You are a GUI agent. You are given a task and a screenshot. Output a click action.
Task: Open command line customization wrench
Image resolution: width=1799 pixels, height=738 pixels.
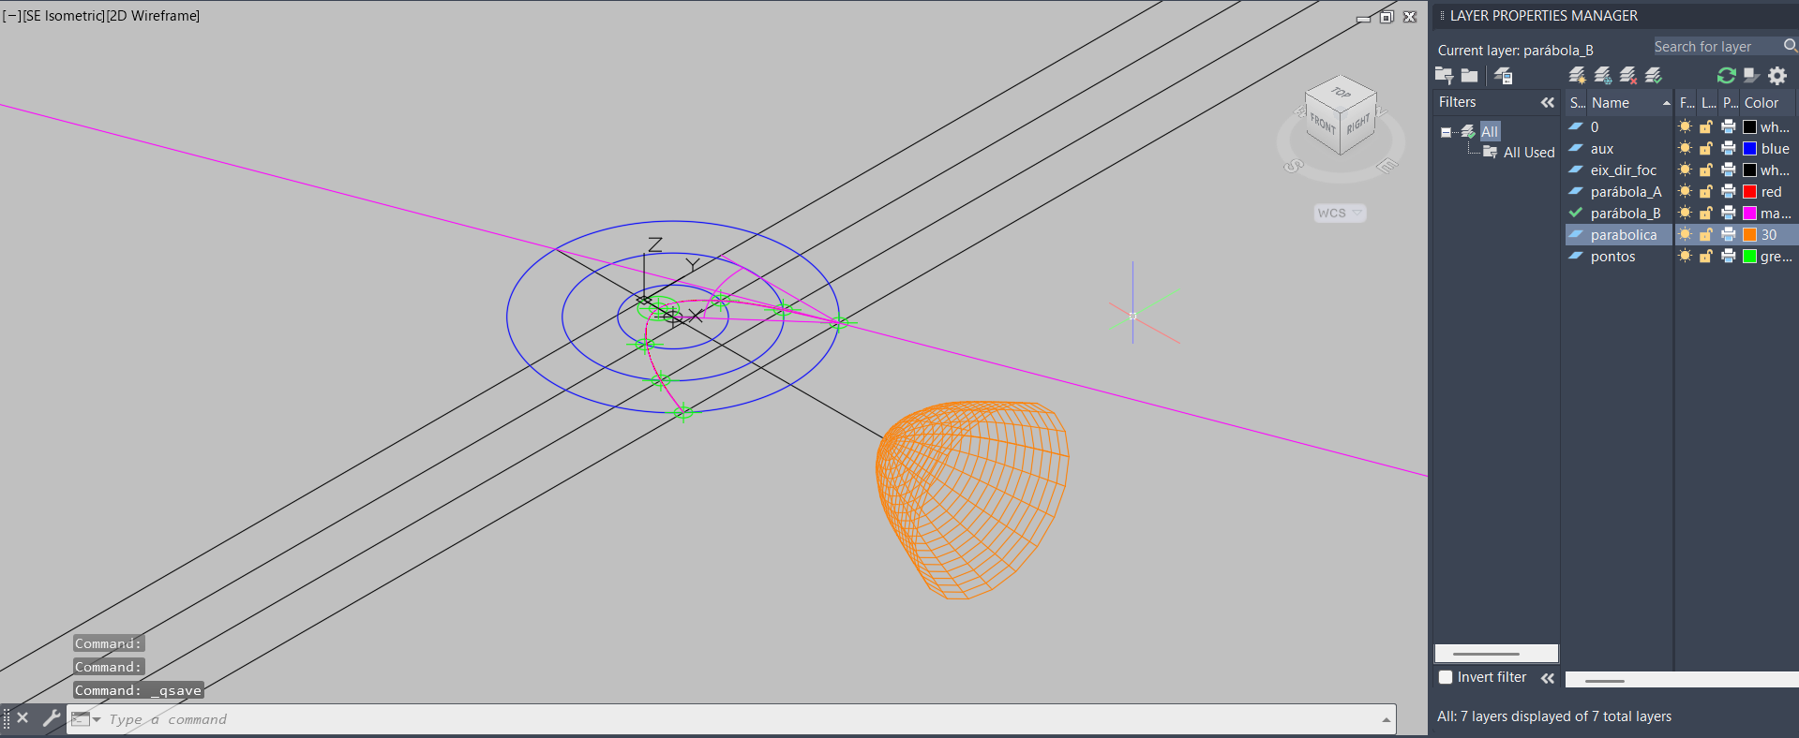tap(51, 718)
